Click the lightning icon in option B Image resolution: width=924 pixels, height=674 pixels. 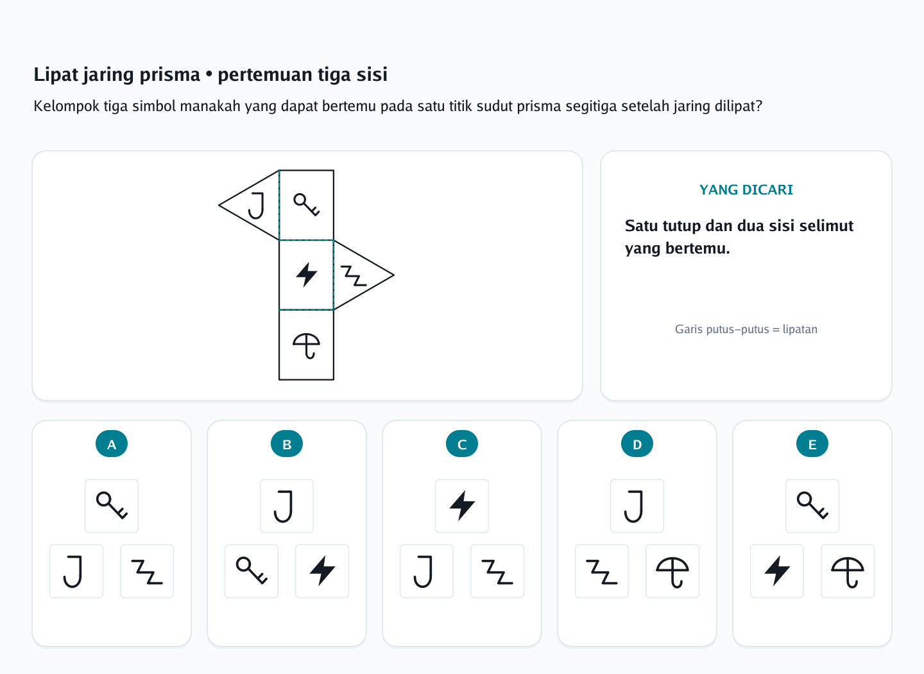322,571
